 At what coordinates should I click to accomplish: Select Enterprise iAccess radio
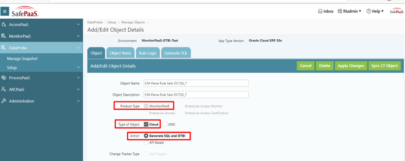click(147, 113)
